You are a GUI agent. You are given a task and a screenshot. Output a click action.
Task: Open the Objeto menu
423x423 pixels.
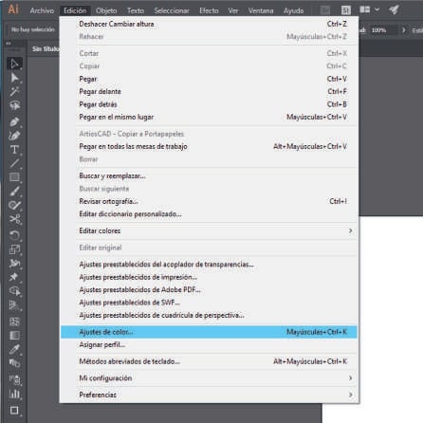[106, 10]
